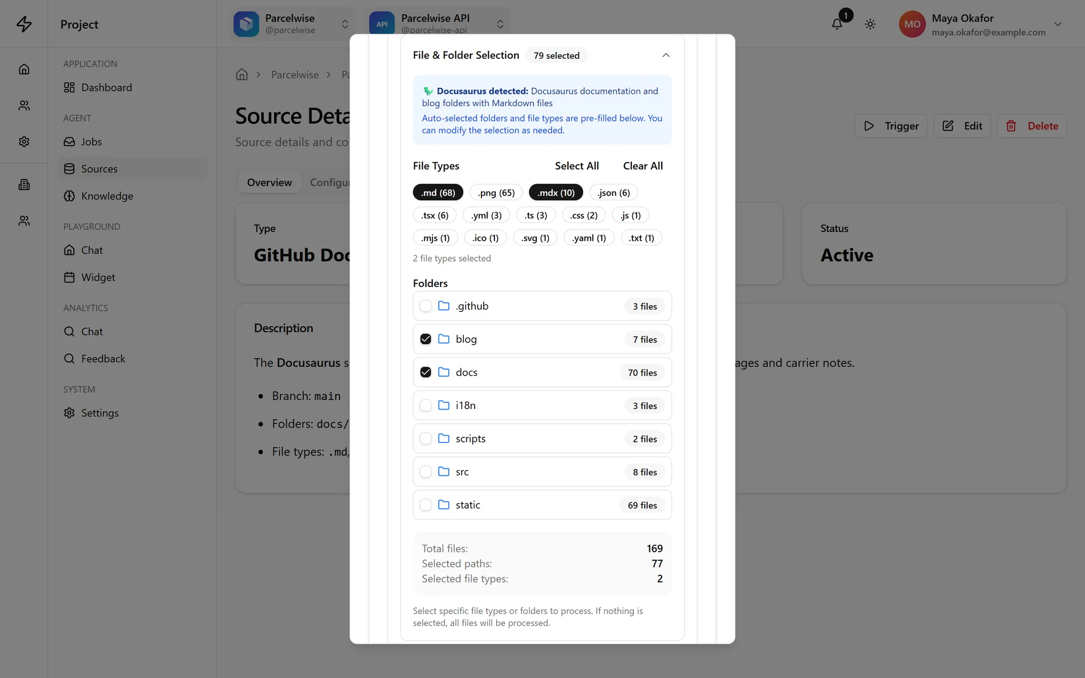
Task: Select the .json (6) file type chip
Action: tap(614, 193)
